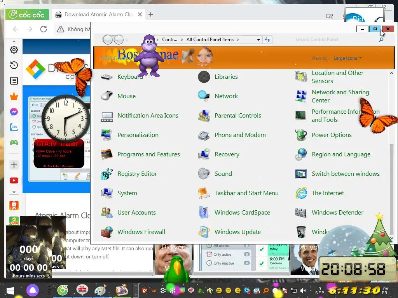This screenshot has height=298, width=398.
Task: Expand more sidebar items arrow in Coc Coc
Action: [14, 192]
